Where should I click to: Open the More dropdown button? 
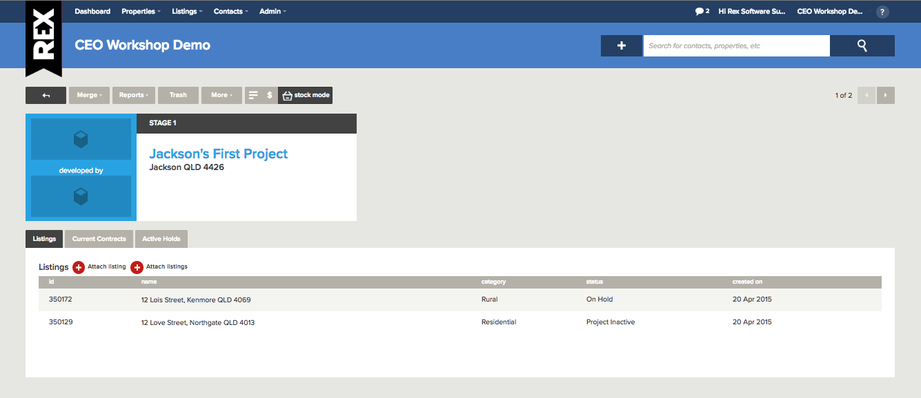pyautogui.click(x=221, y=95)
